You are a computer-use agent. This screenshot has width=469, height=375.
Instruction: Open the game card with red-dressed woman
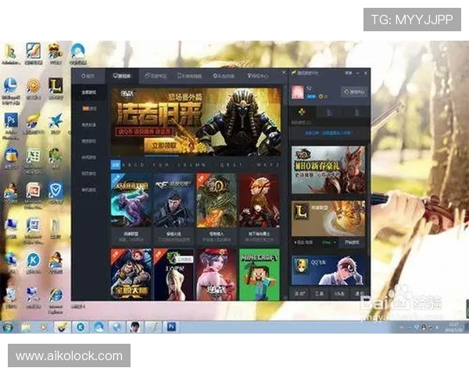click(217, 274)
